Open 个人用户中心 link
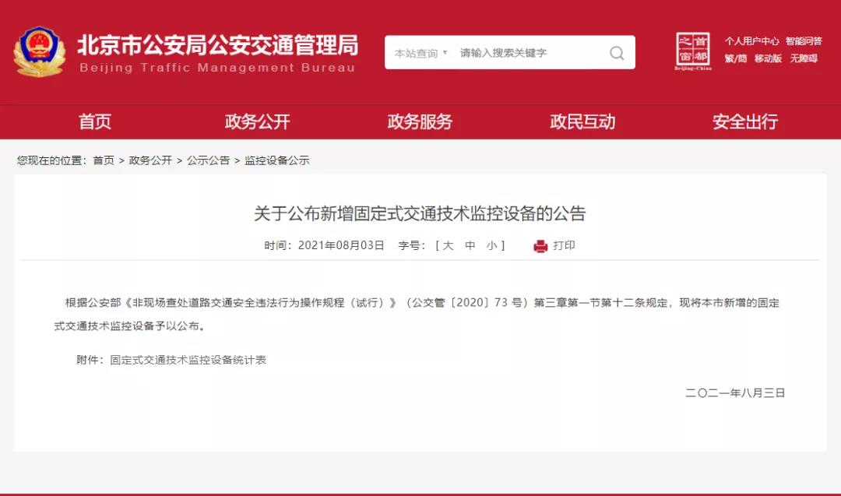 (751, 41)
